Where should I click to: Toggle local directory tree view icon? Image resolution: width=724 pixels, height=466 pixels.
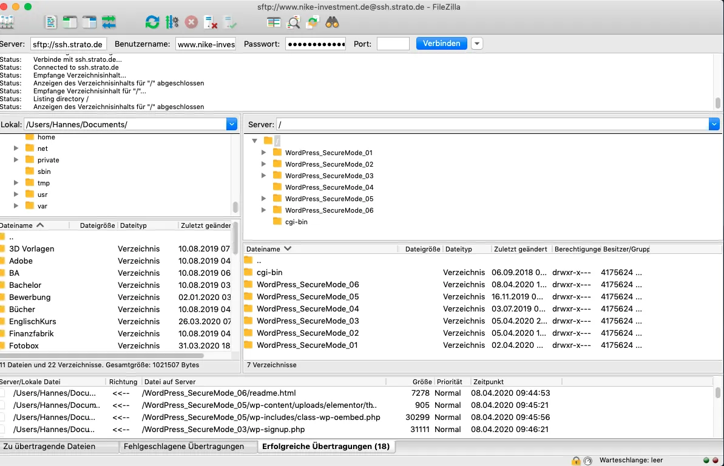70,22
